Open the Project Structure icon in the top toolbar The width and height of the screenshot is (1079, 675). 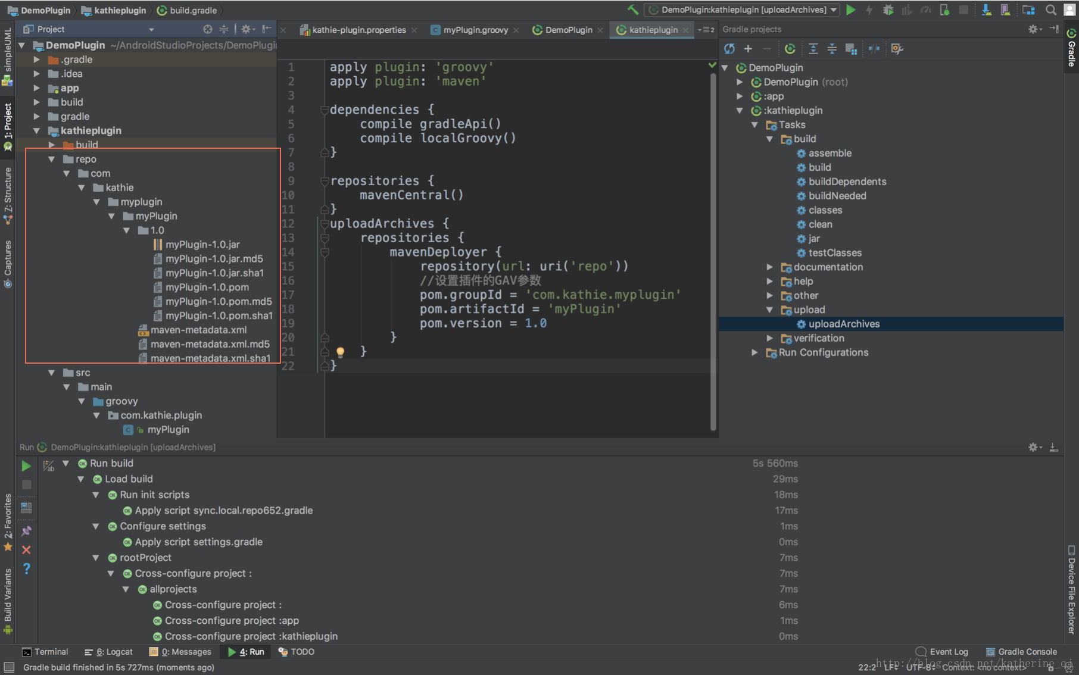(1028, 10)
